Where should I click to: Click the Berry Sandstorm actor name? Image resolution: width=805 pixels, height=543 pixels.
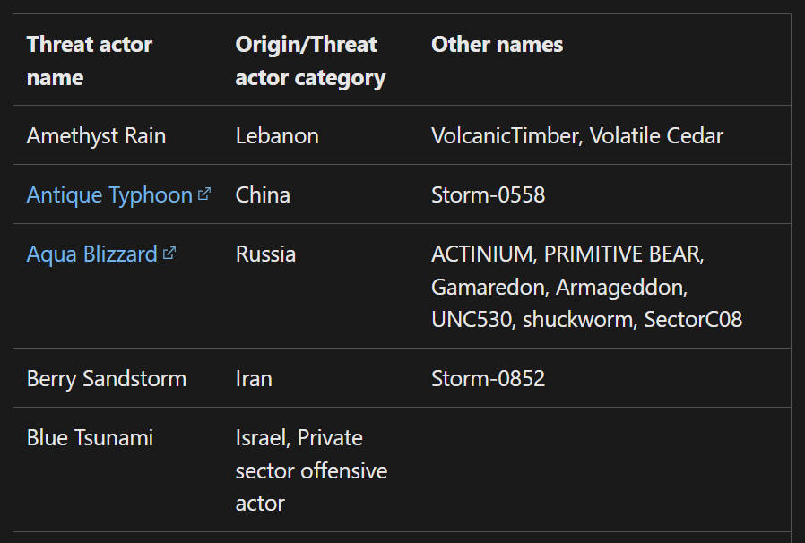point(107,379)
